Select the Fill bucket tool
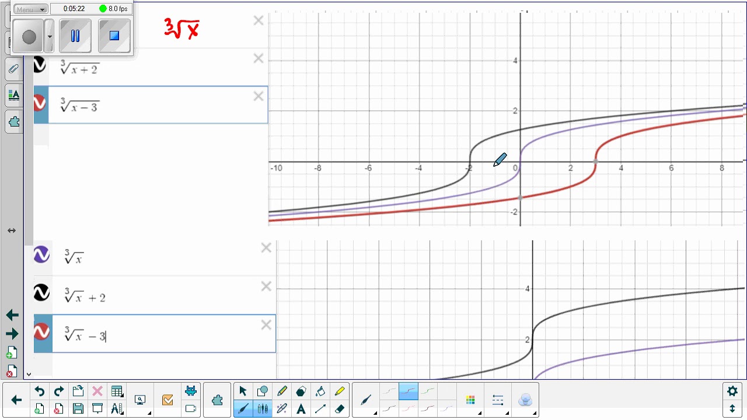 320,391
